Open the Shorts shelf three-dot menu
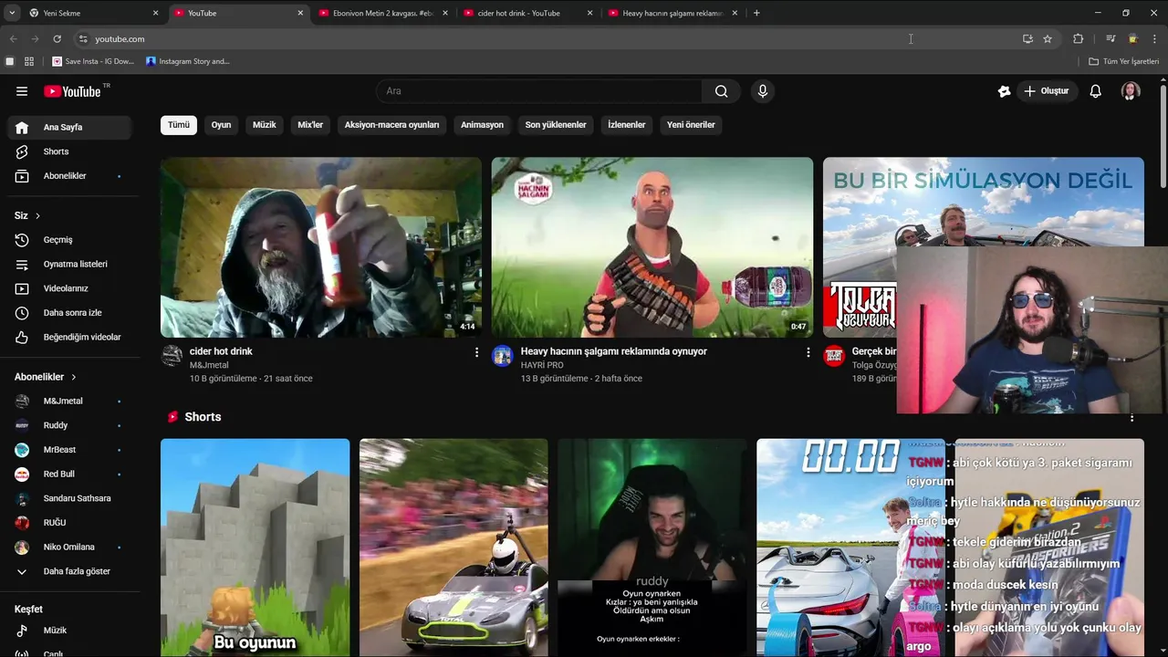Viewport: 1168px width, 657px height. 1132,418
